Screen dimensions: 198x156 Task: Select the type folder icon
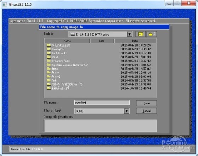coord(49,69)
